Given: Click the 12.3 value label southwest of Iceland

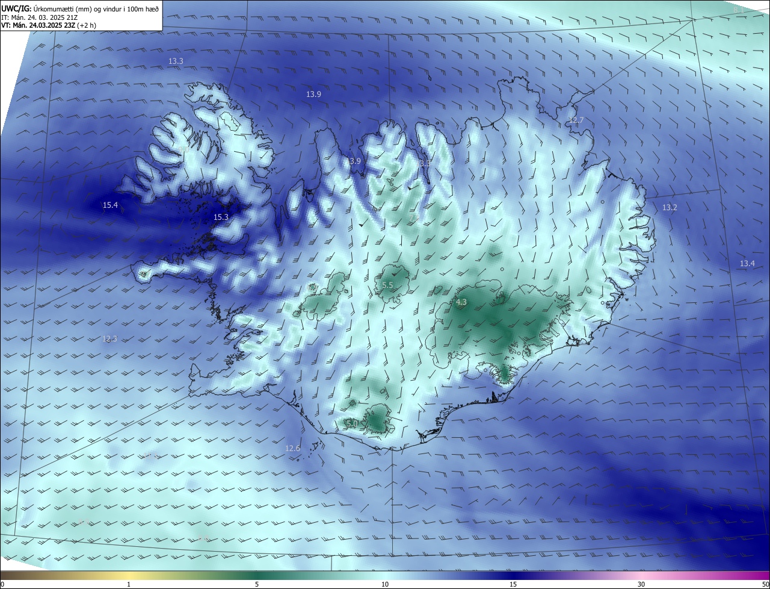Looking at the screenshot, I should (x=109, y=339).
